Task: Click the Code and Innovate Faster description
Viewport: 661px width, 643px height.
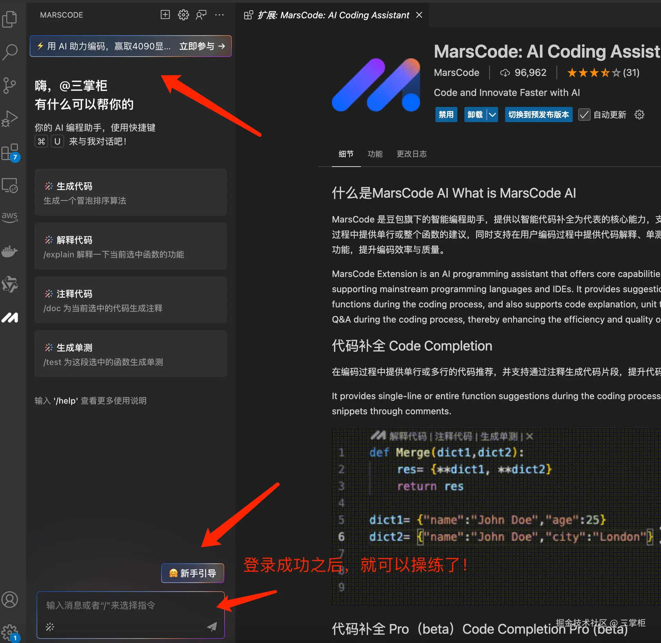Action: [507, 92]
